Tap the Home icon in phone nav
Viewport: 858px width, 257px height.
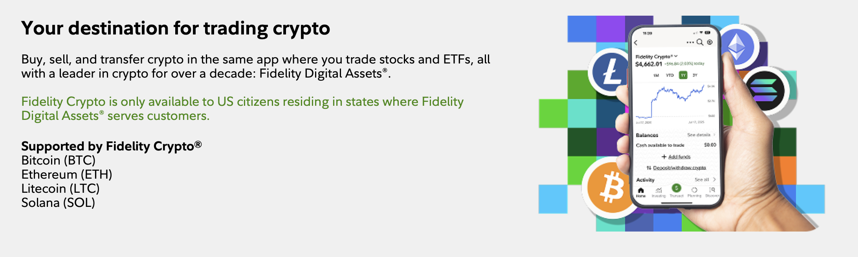point(641,191)
